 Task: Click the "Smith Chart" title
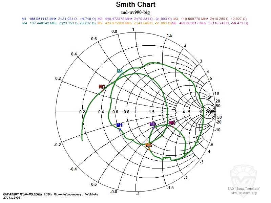click(135, 5)
